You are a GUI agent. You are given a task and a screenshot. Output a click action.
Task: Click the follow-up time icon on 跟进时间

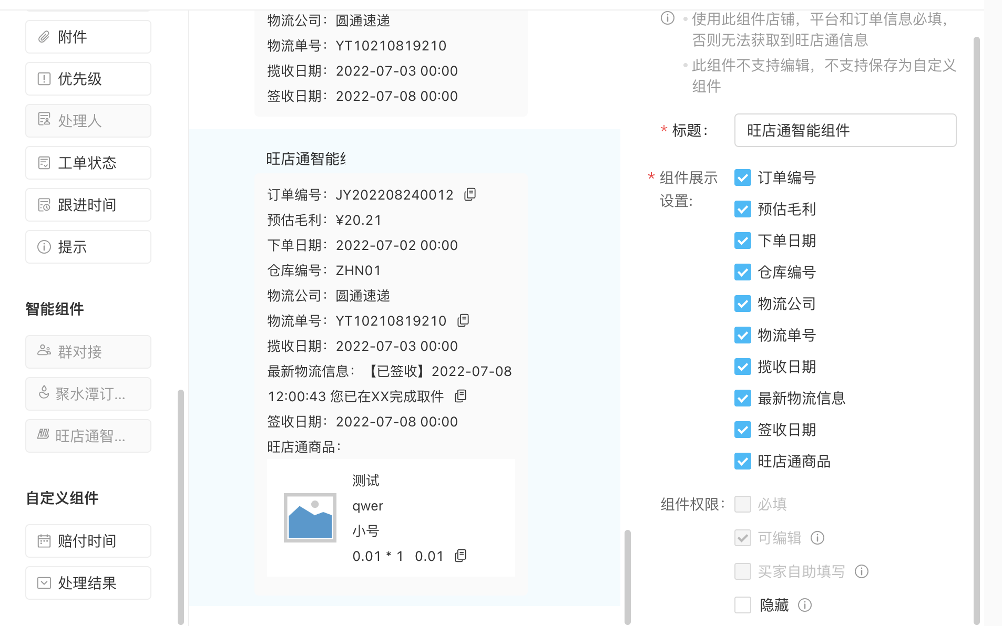coord(44,205)
